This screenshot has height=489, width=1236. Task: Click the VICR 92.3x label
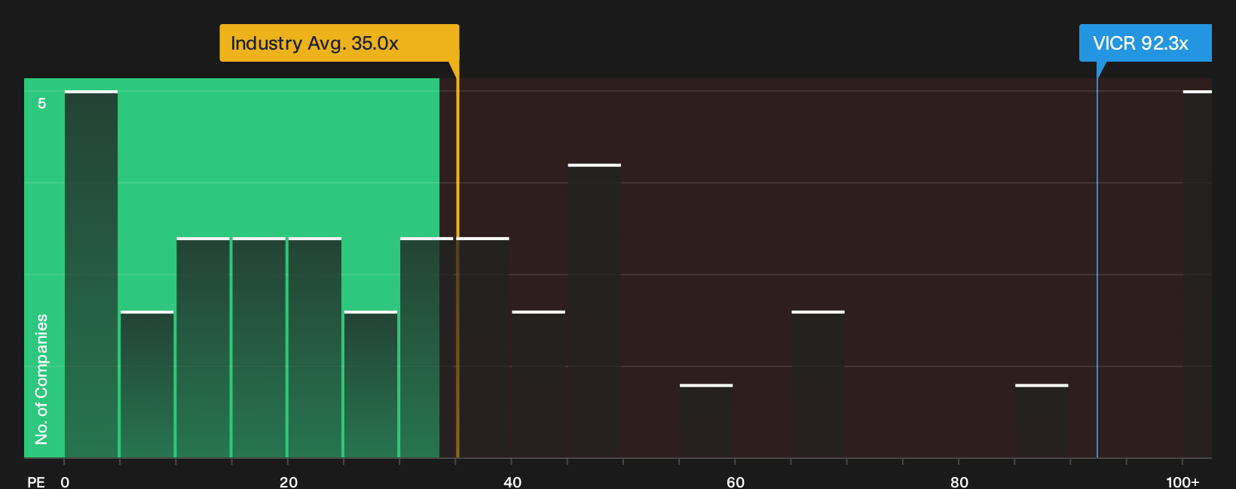coord(1145,43)
